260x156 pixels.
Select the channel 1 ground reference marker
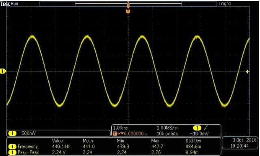pyautogui.click(x=3, y=71)
